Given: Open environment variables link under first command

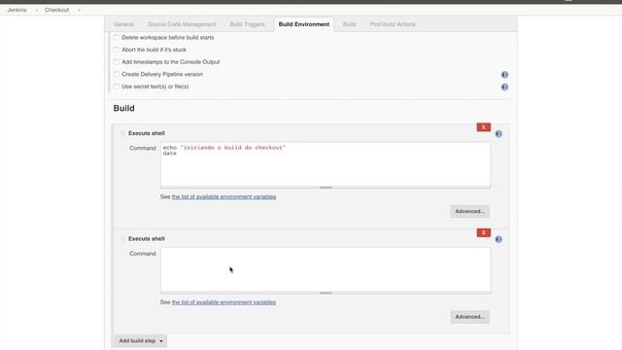Looking at the screenshot, I should [x=224, y=196].
